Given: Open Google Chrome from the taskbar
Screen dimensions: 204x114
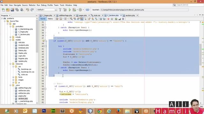Looking at the screenshot, I should [100, 111].
